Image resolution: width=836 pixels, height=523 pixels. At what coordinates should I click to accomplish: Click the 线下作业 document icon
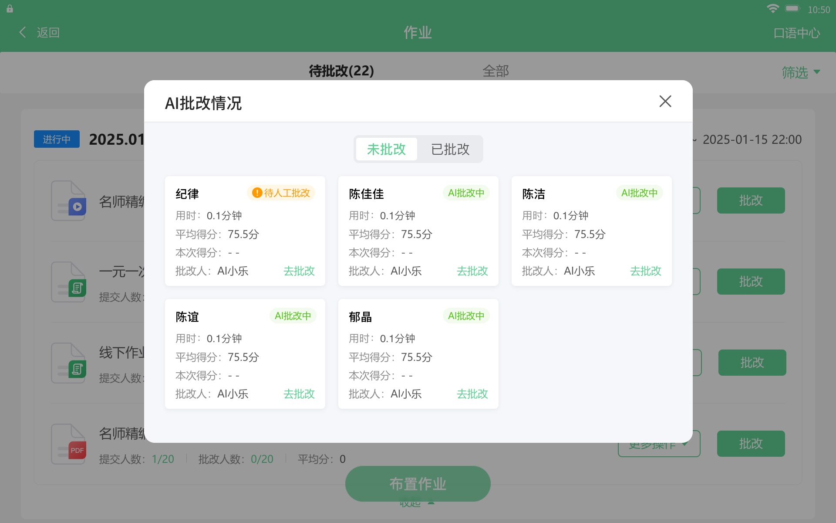point(69,363)
